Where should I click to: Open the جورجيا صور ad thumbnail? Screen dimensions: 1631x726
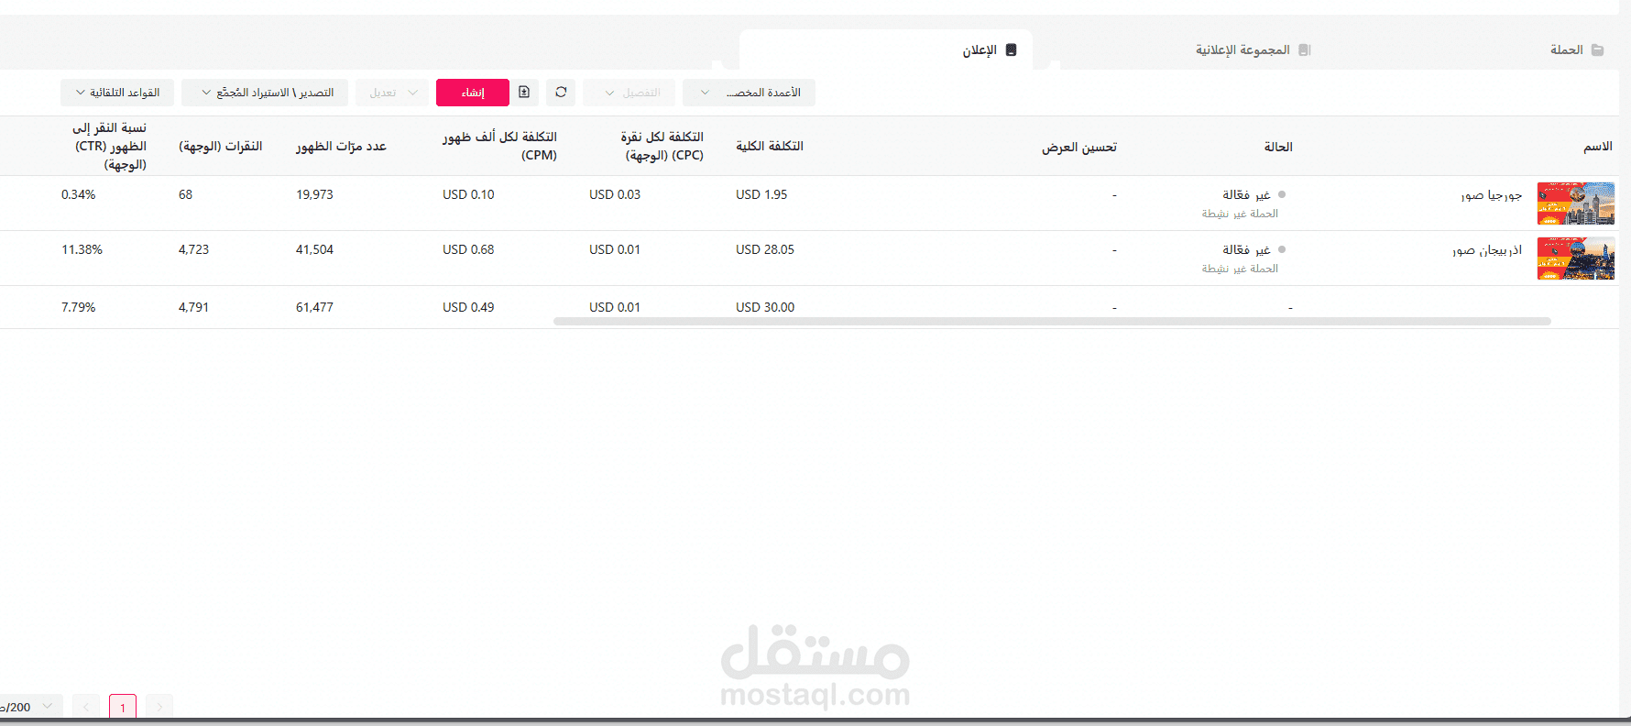click(x=1576, y=203)
